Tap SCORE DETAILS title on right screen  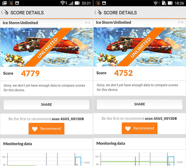tap(120, 13)
